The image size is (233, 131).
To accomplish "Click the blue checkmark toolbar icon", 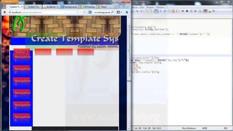I will tap(214, 11).
